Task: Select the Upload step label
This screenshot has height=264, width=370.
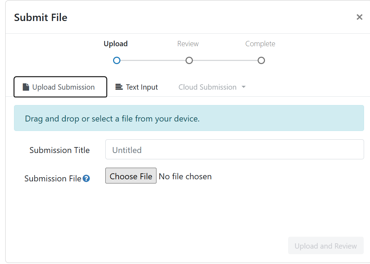Action: coord(116,44)
